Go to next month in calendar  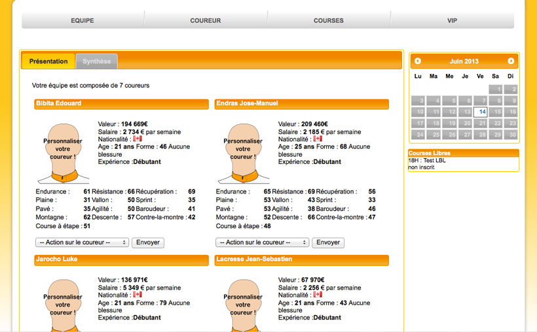point(511,61)
